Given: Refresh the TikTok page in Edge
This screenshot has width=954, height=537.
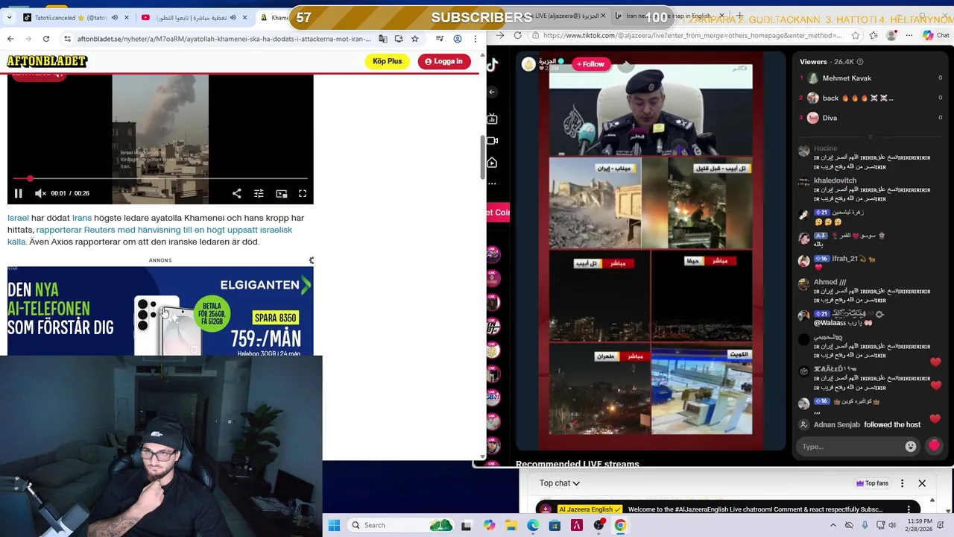Looking at the screenshot, I should coord(518,35).
